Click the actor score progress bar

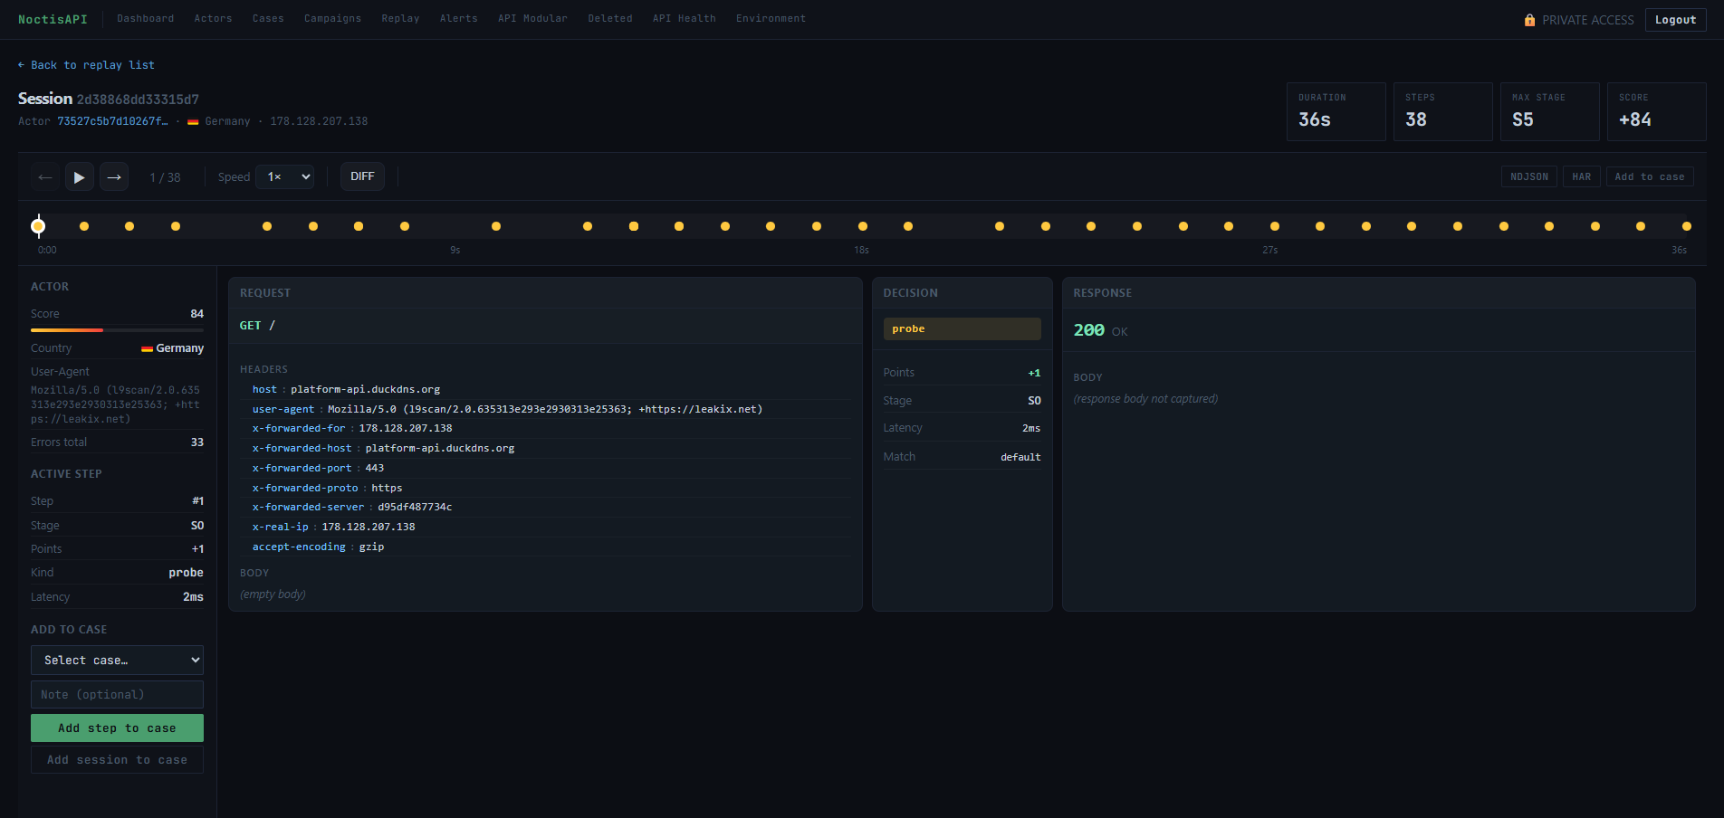(x=117, y=330)
